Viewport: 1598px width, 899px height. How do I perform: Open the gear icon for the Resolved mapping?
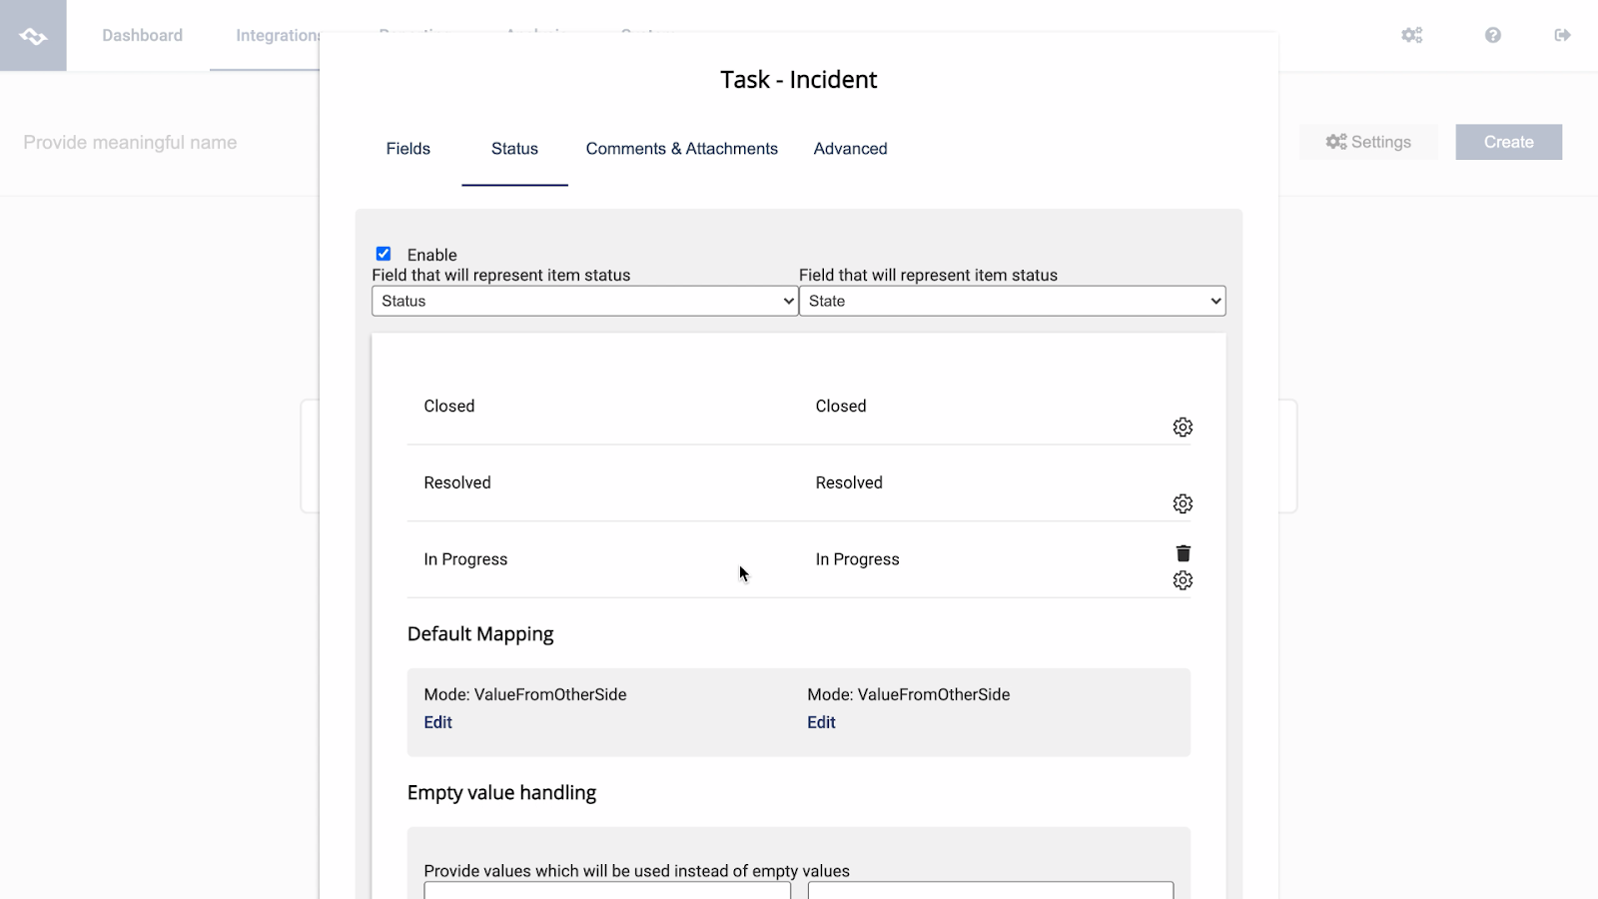click(x=1183, y=503)
